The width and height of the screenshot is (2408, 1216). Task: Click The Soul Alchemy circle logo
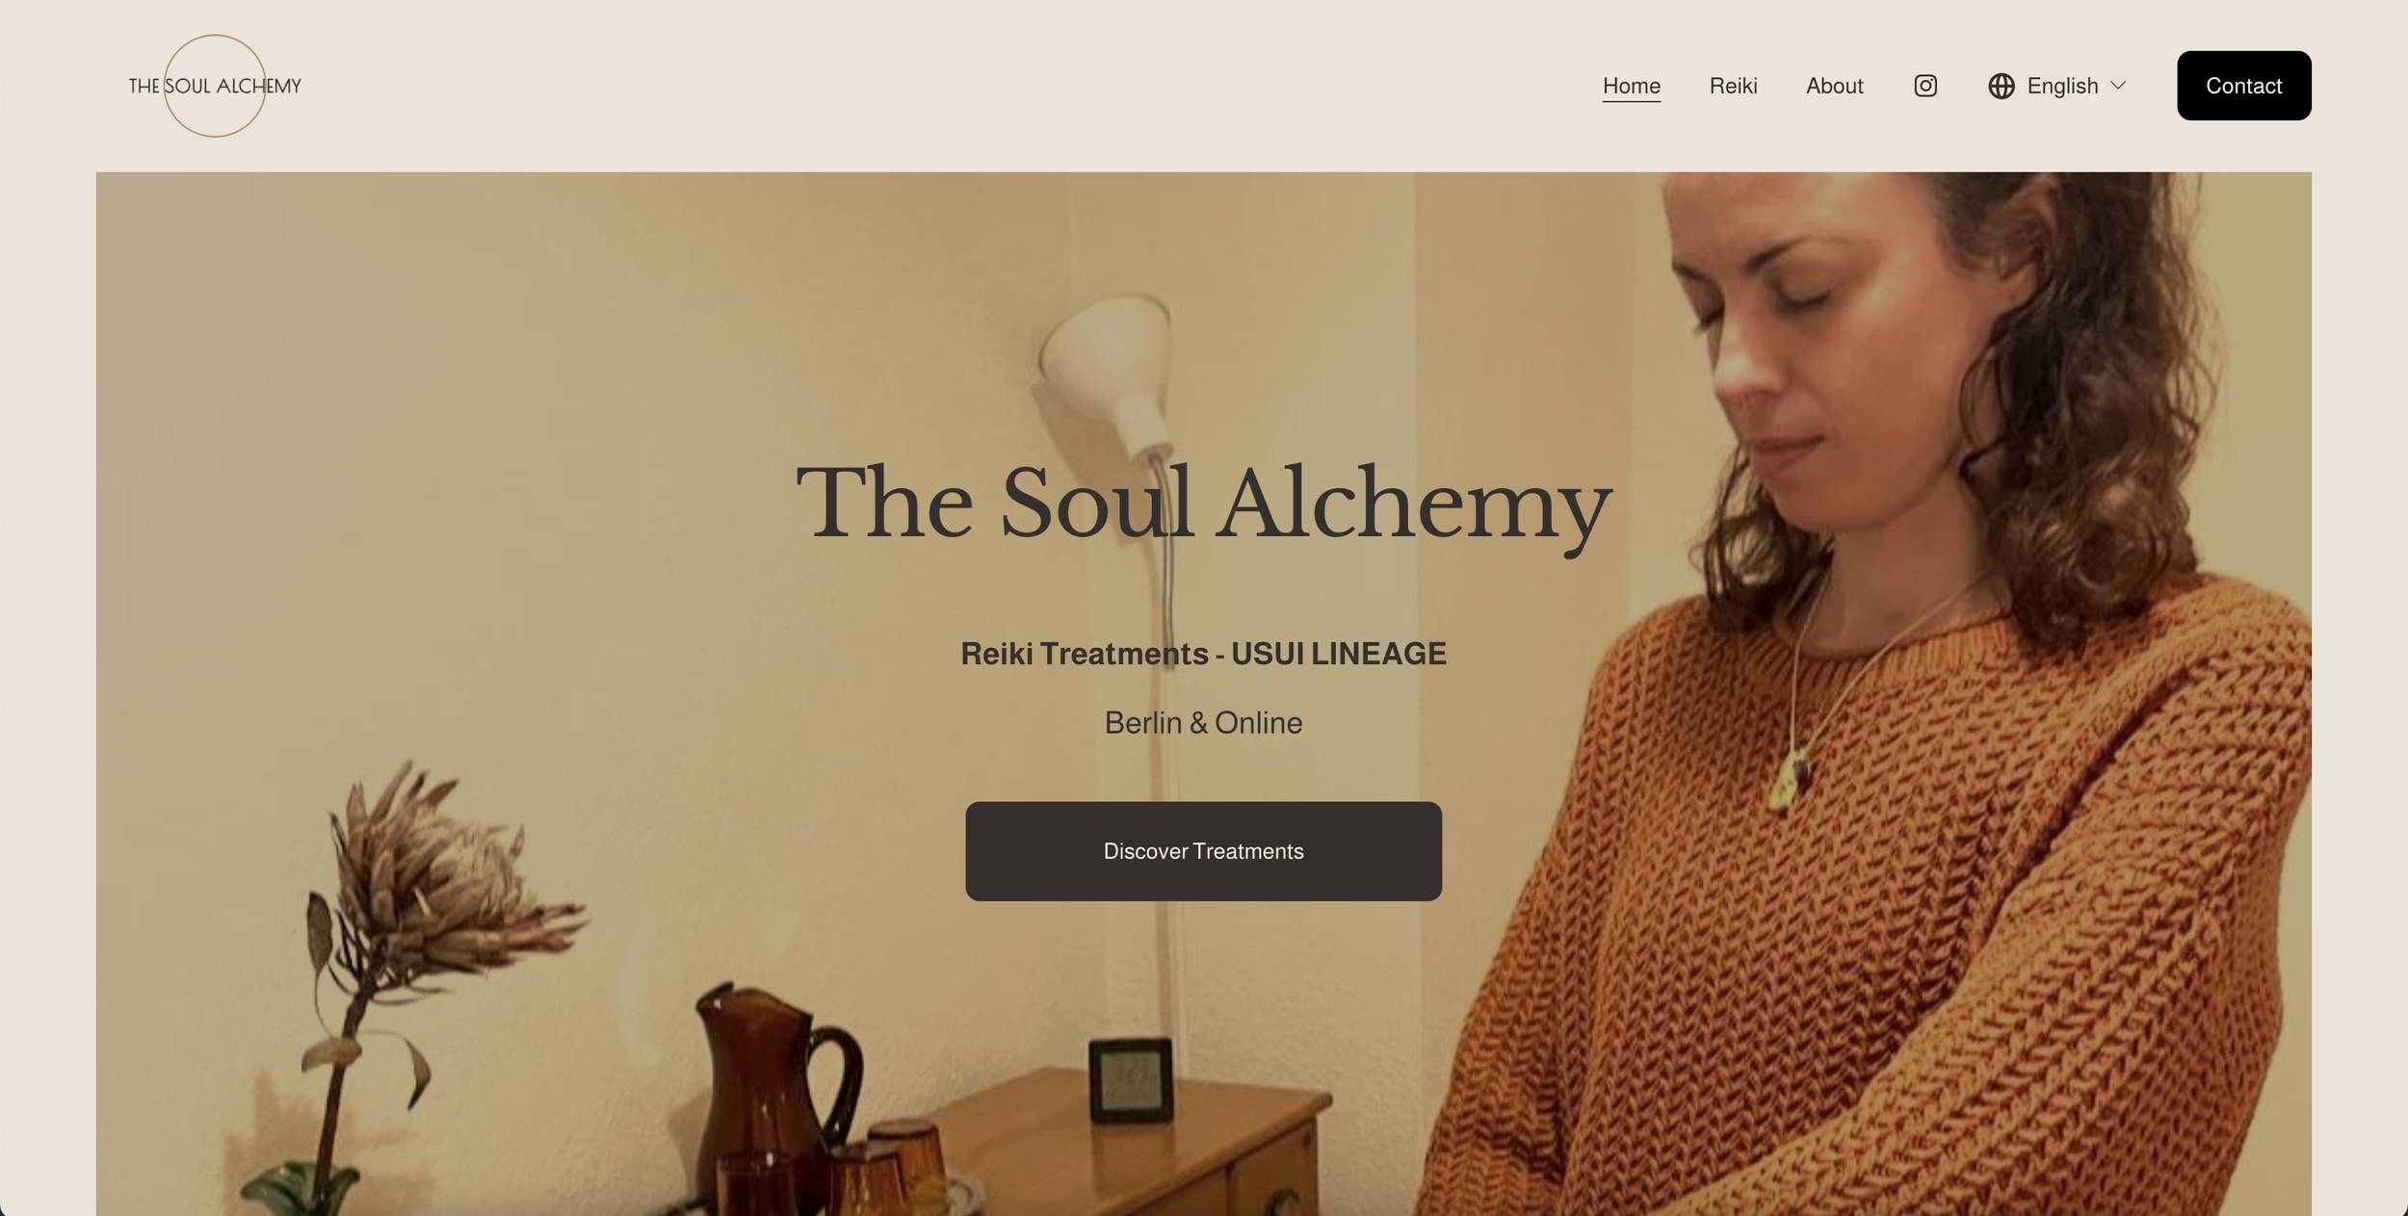pos(215,86)
